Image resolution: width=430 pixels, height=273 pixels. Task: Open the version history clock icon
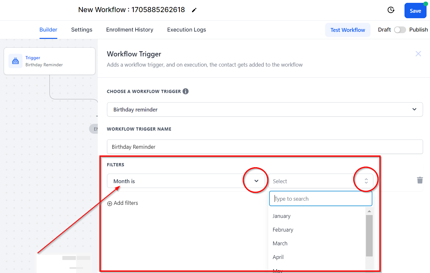coord(391,10)
